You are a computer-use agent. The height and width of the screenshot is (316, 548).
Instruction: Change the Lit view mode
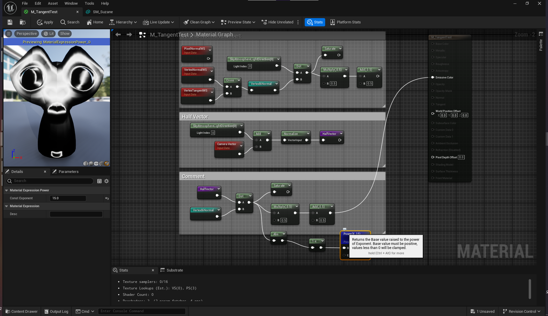49,34
